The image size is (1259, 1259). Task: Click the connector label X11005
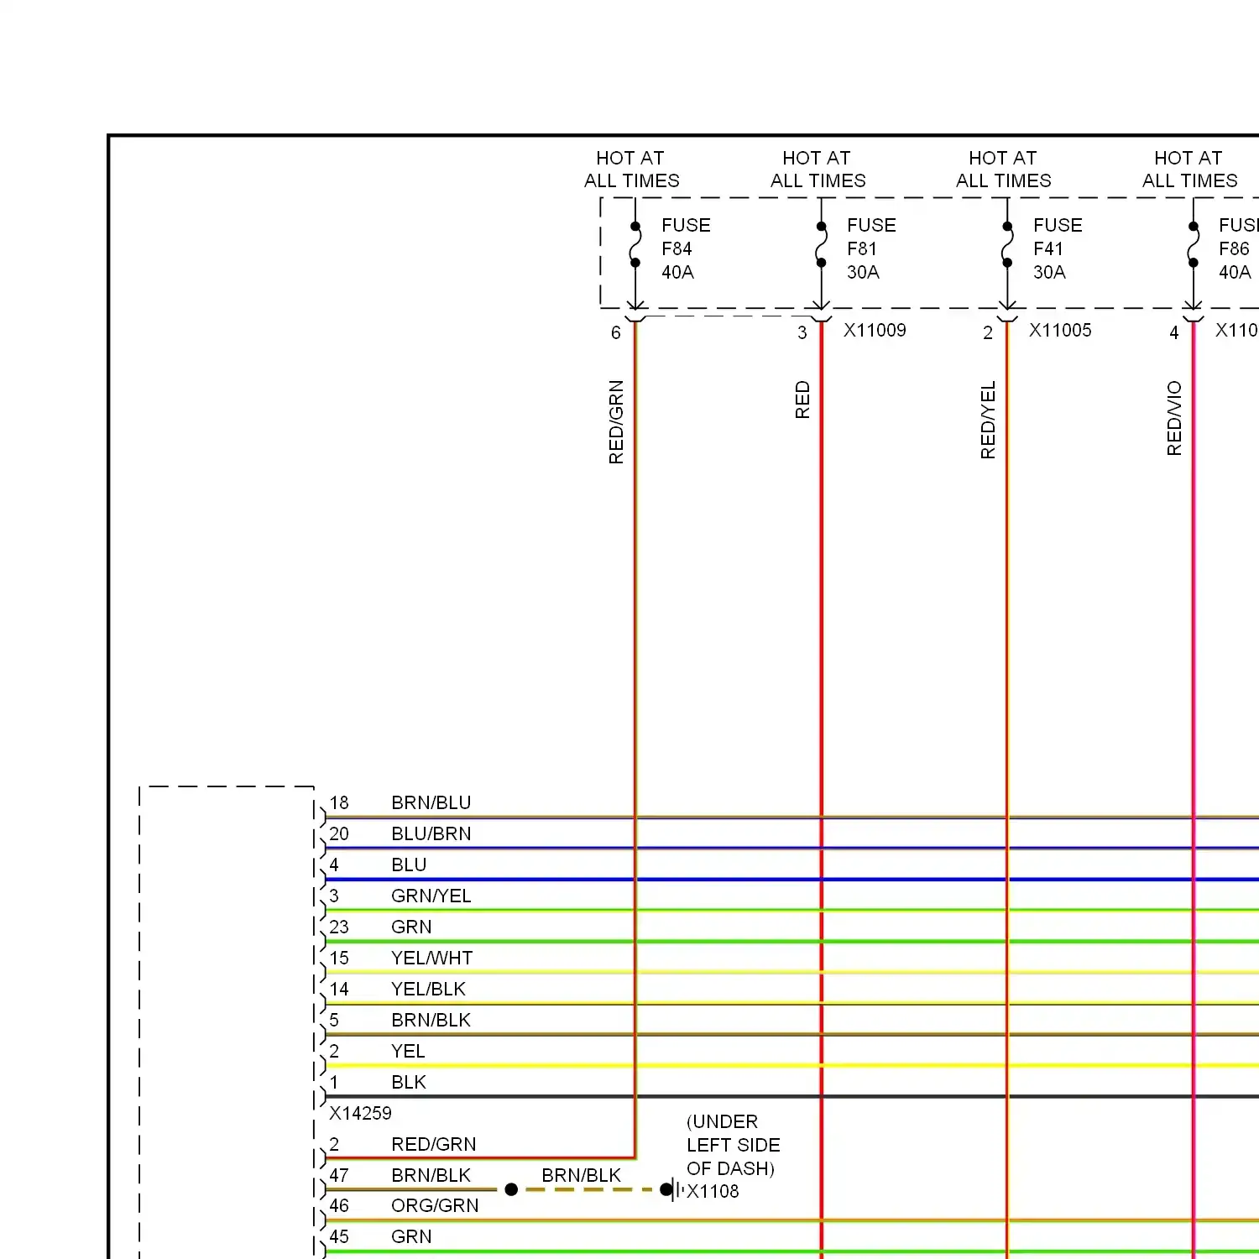(1060, 330)
